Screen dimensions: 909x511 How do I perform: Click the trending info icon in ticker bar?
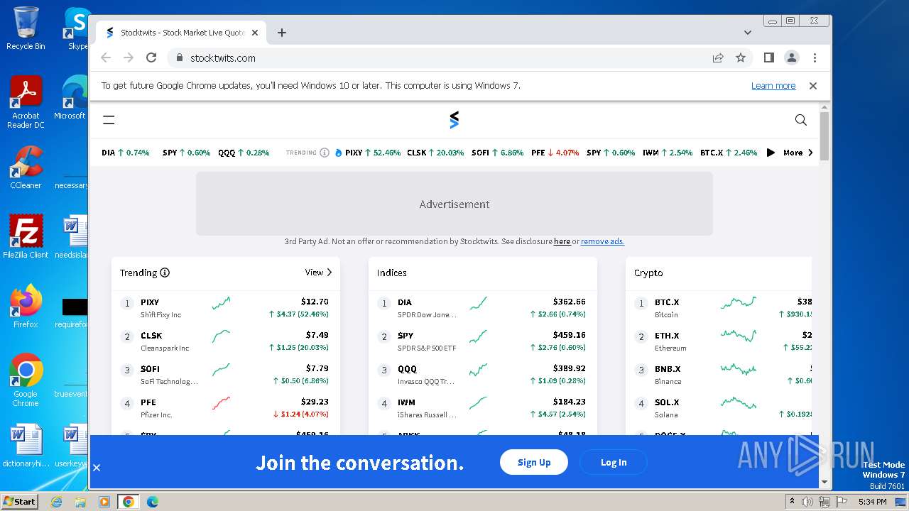coord(325,153)
